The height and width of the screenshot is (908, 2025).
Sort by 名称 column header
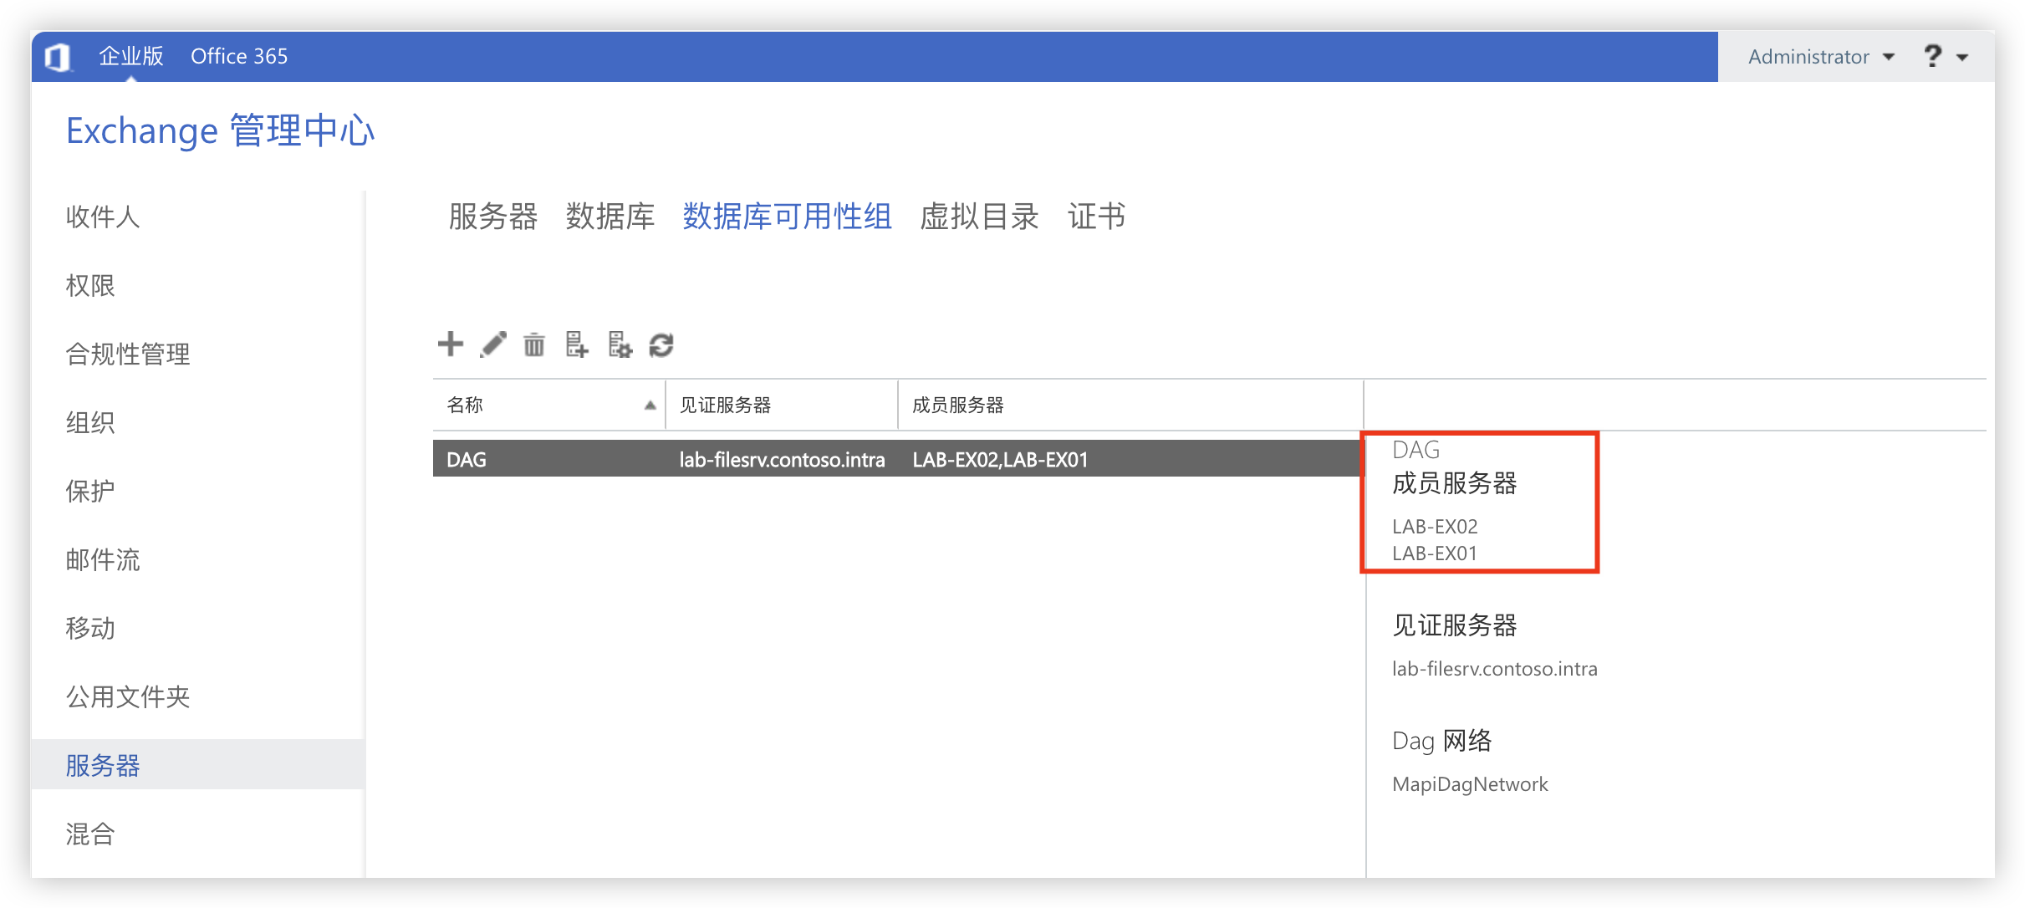(549, 405)
